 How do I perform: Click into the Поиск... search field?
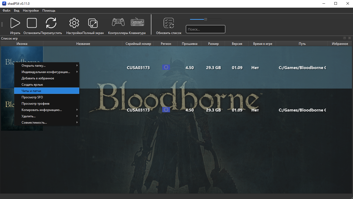tap(206, 29)
